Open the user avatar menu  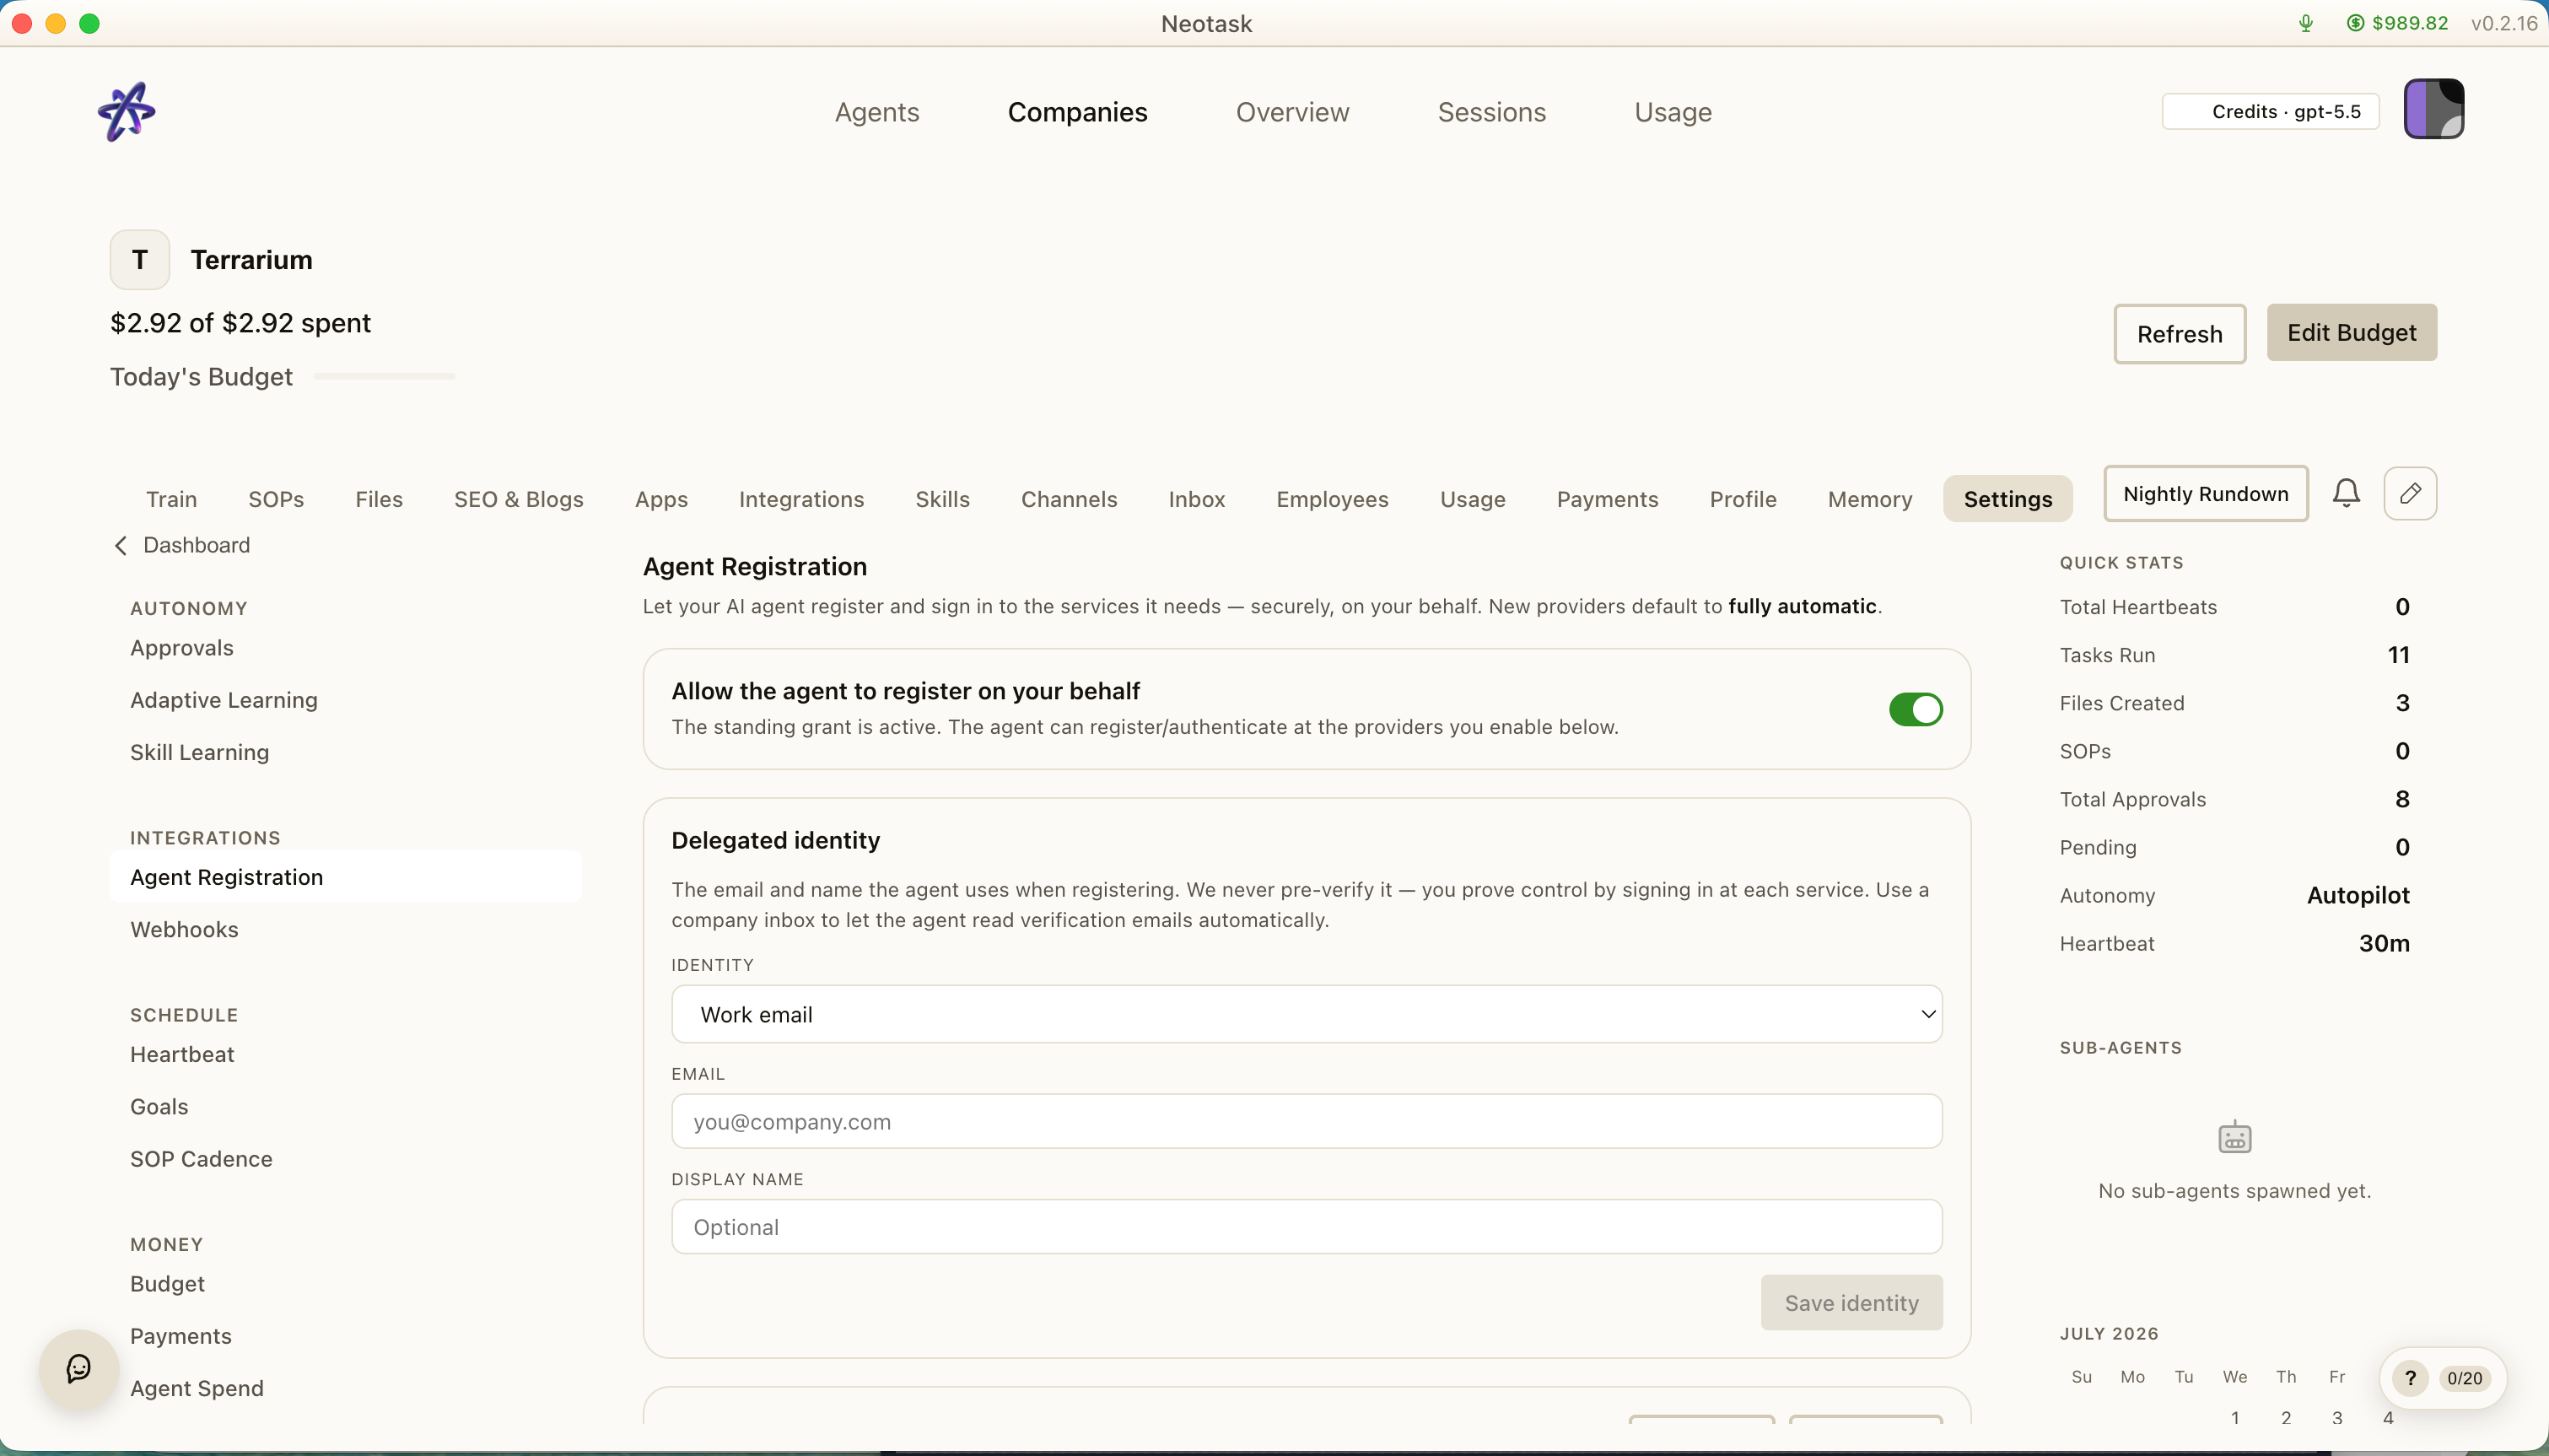[x=2433, y=109]
